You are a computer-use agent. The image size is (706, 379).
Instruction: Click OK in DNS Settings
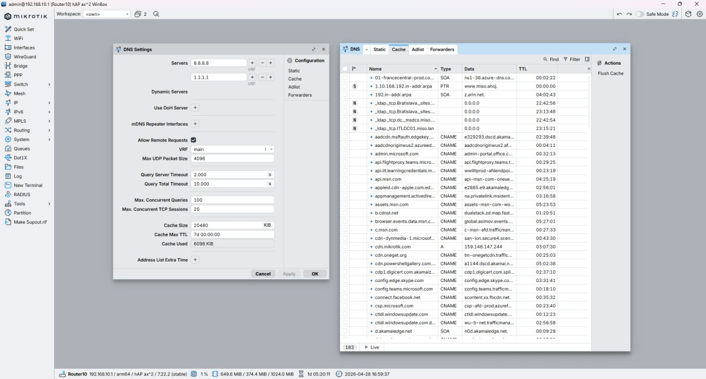[315, 274]
